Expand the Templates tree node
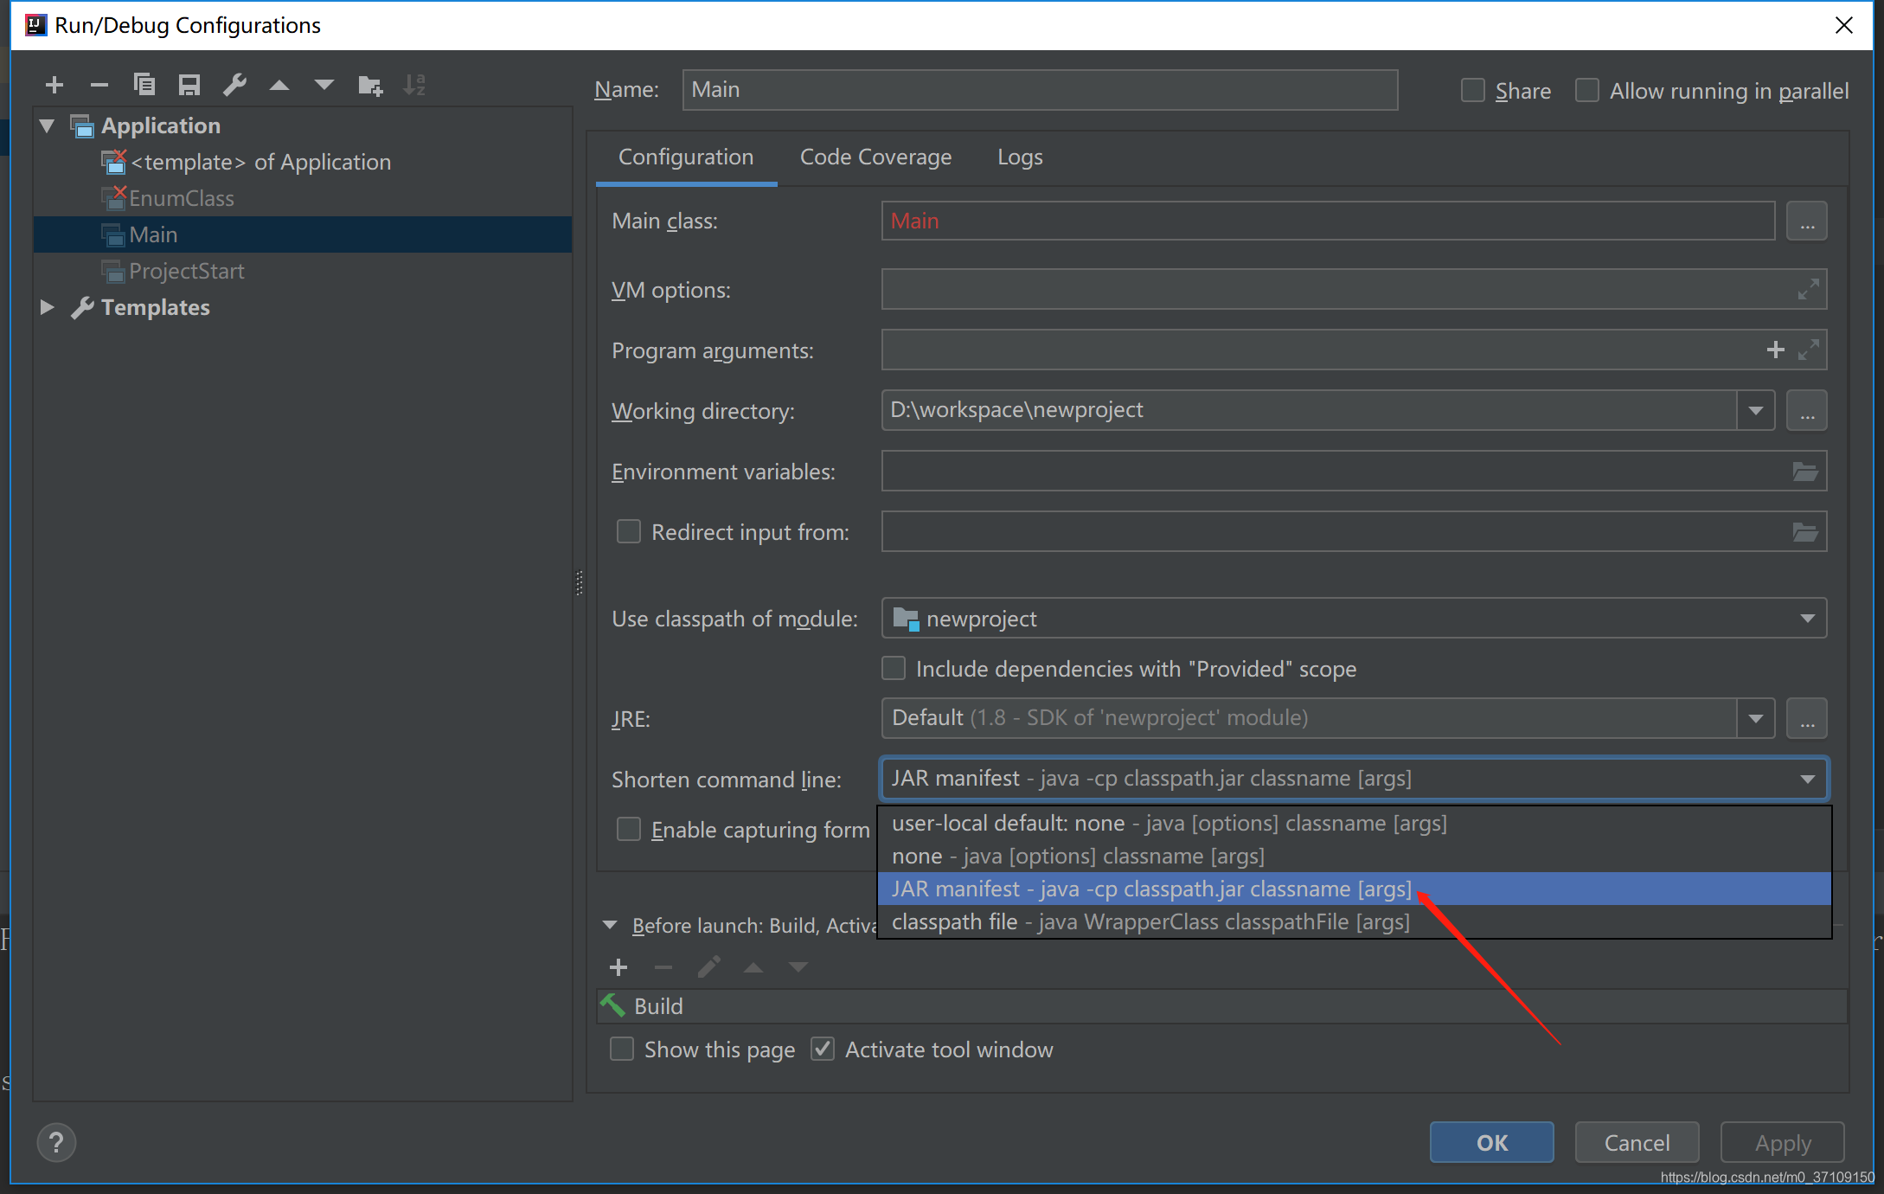This screenshot has height=1194, width=1884. [x=48, y=307]
